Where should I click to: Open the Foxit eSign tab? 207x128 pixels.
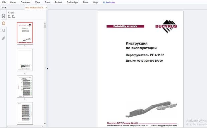click(72, 2)
